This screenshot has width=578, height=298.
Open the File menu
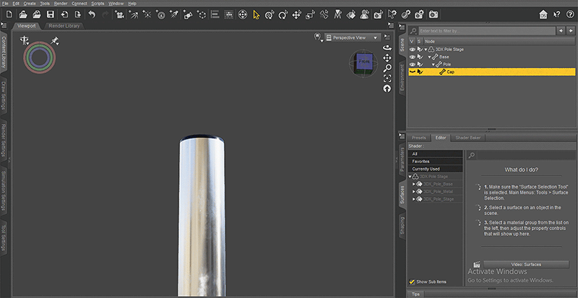tap(5, 4)
